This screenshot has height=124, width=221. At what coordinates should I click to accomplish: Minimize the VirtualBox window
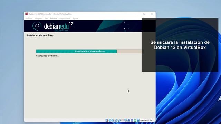(x=137, y=14)
